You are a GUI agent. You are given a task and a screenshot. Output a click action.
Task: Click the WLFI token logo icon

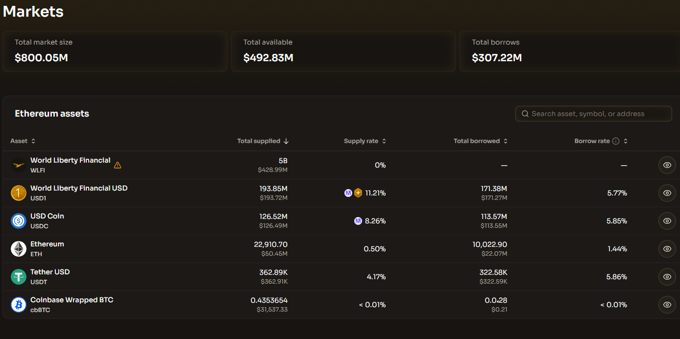tap(19, 165)
